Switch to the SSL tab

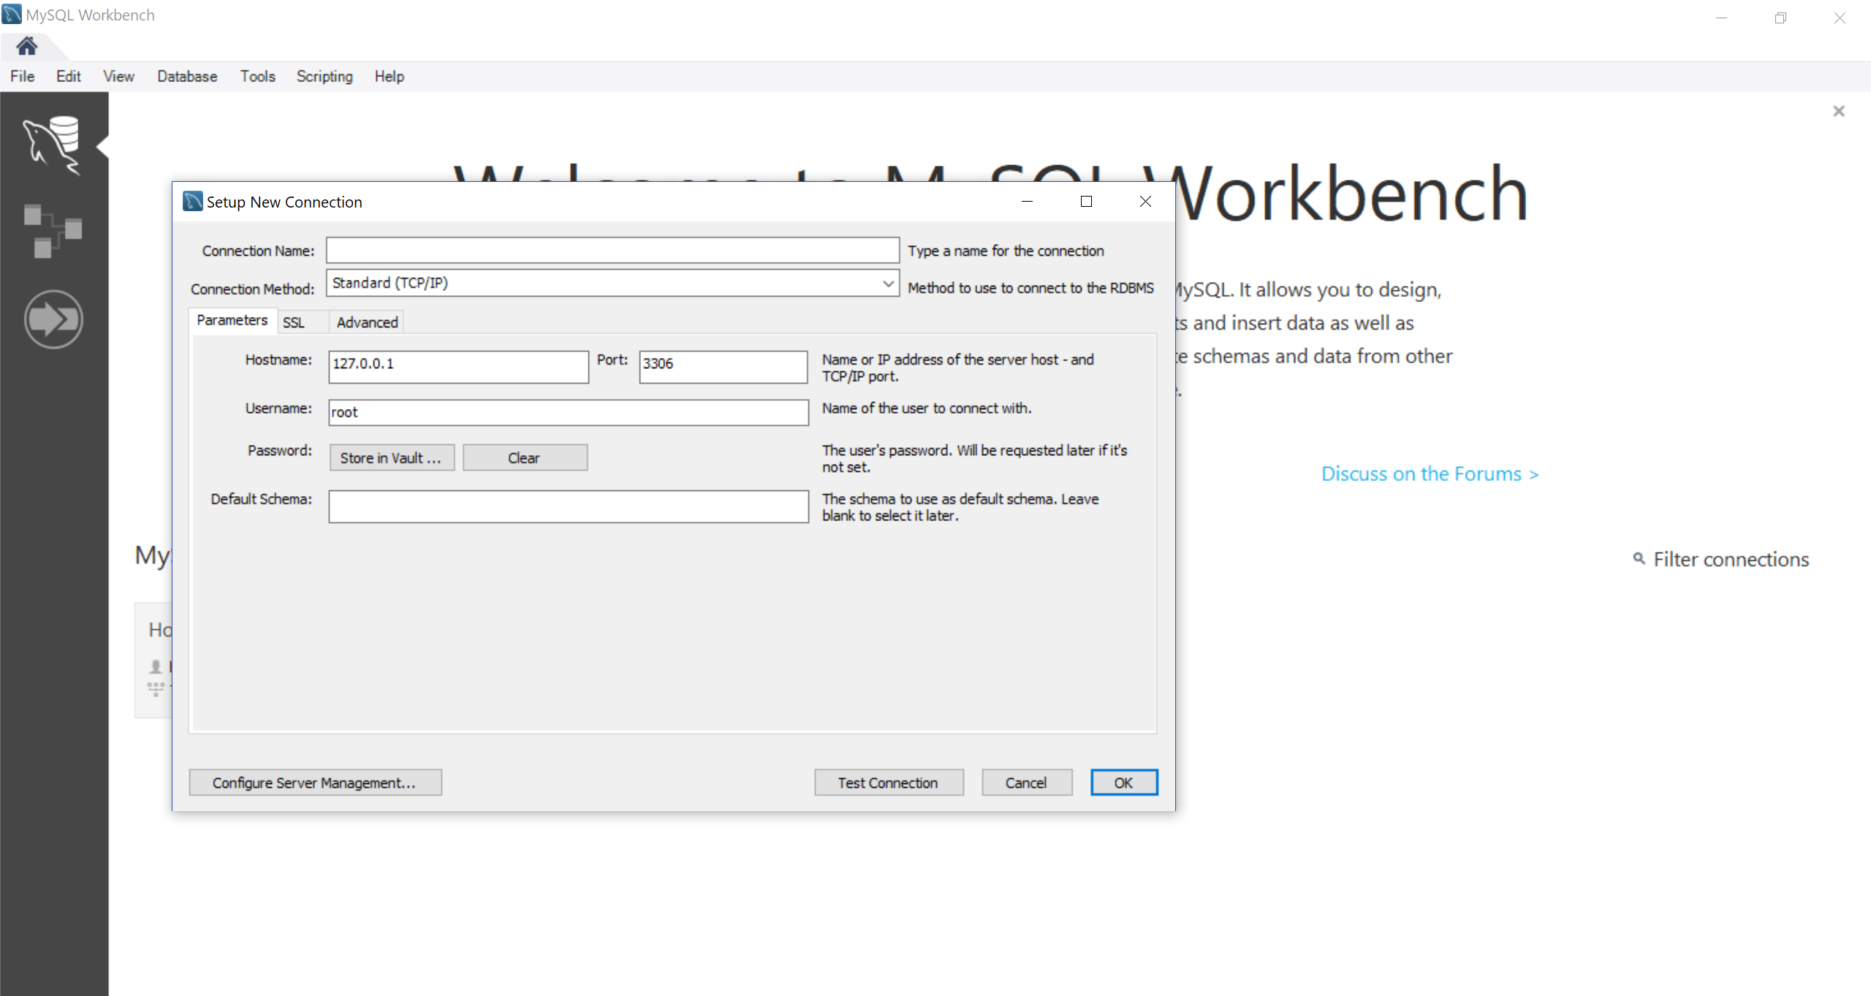294,322
